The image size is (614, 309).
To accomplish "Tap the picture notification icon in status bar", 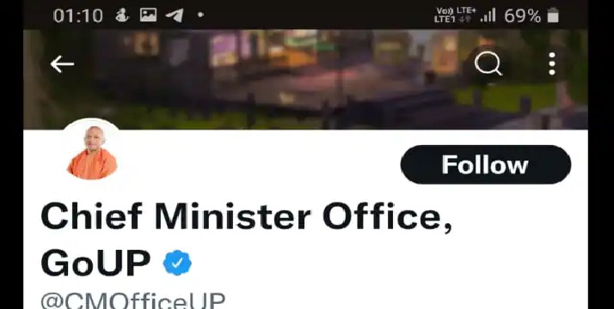I will (149, 15).
